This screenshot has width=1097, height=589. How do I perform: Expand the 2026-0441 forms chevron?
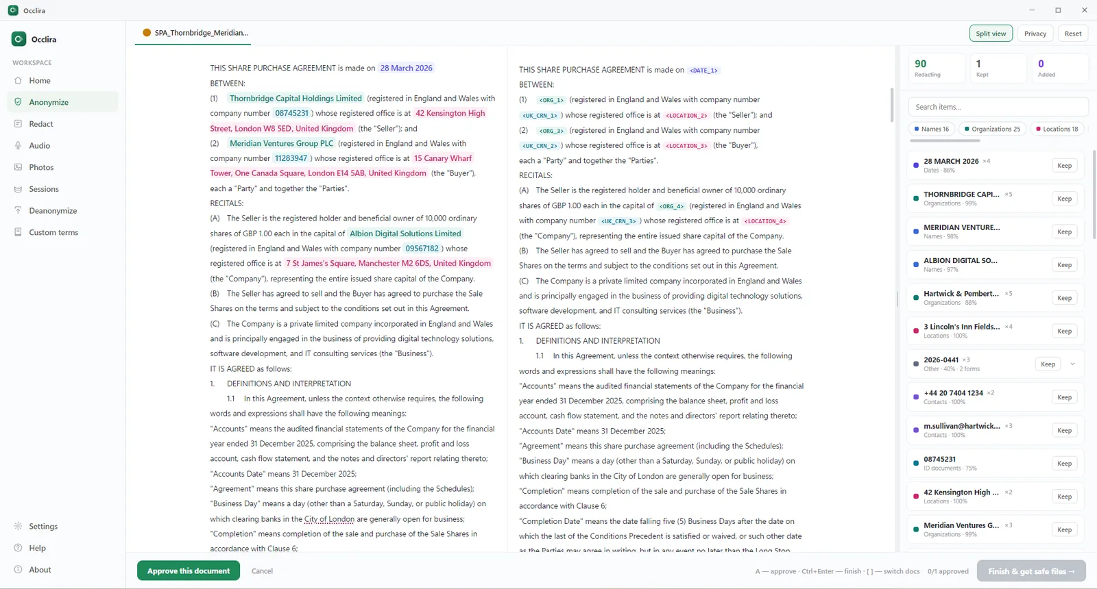1072,364
